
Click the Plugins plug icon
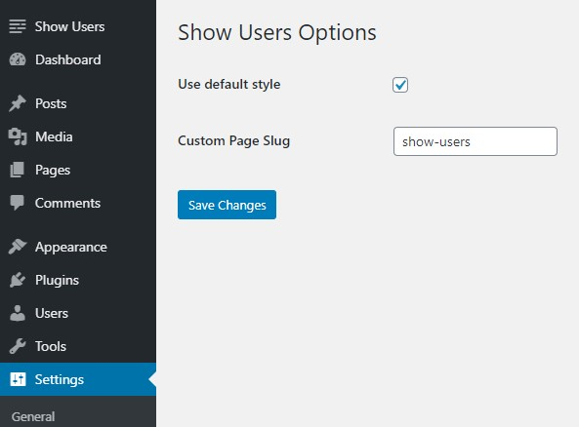(x=18, y=280)
